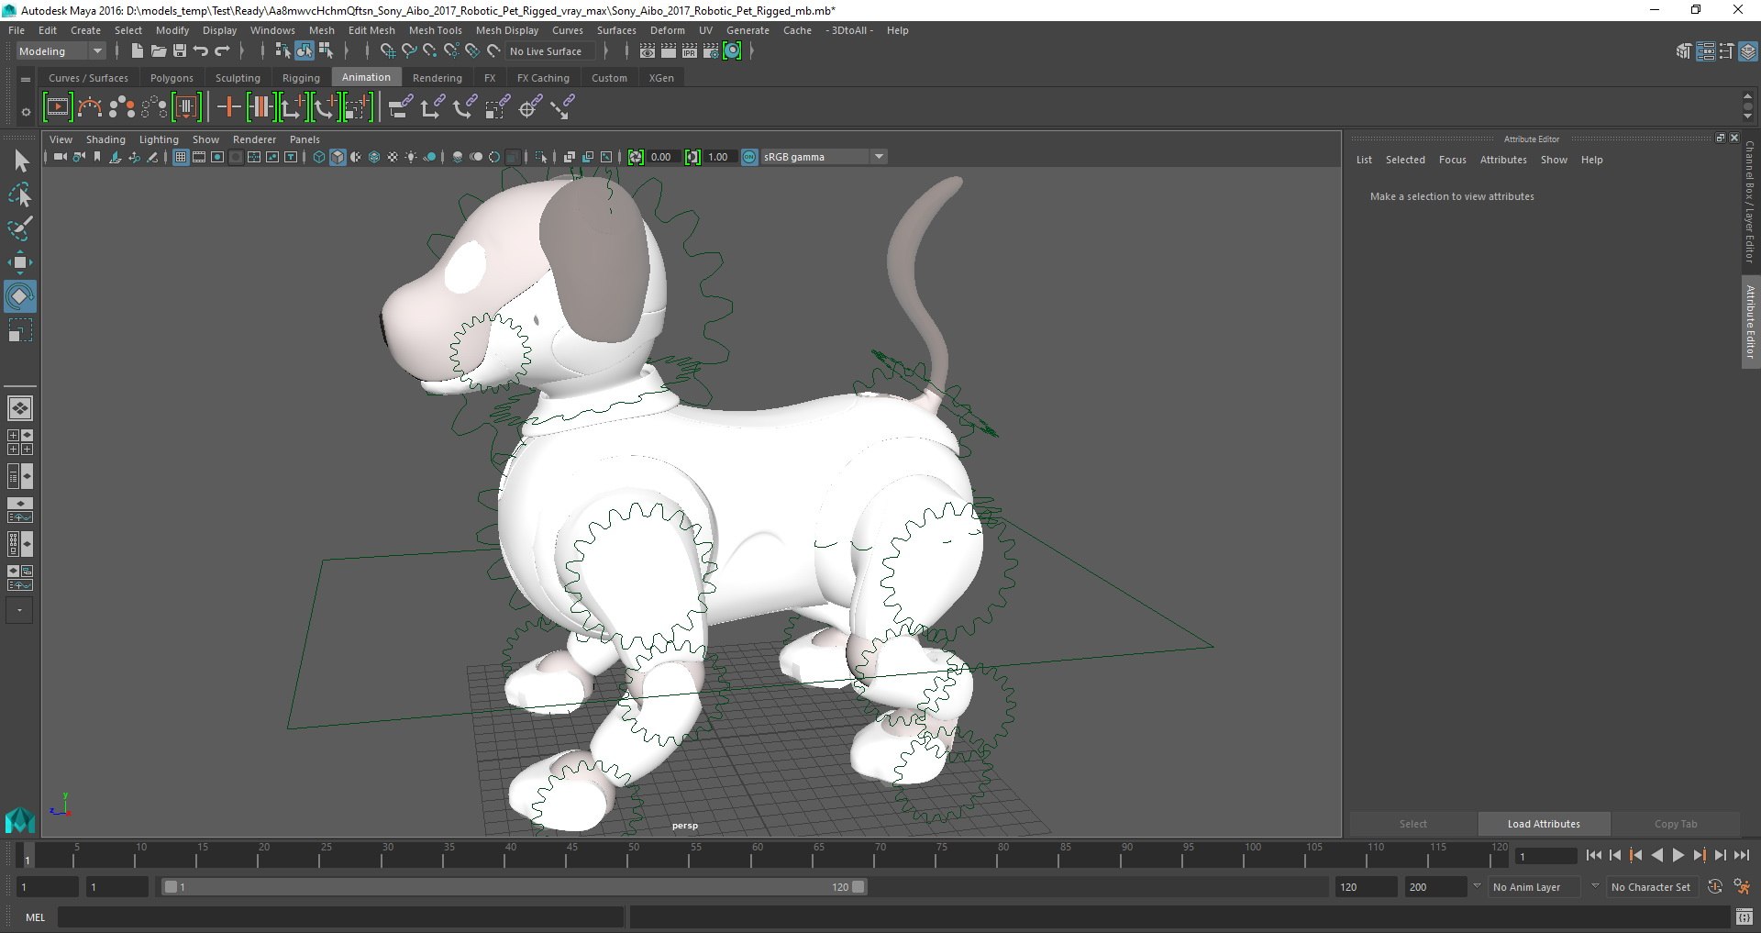Open the Script Editor icon
The width and height of the screenshot is (1761, 933).
(x=1744, y=916)
